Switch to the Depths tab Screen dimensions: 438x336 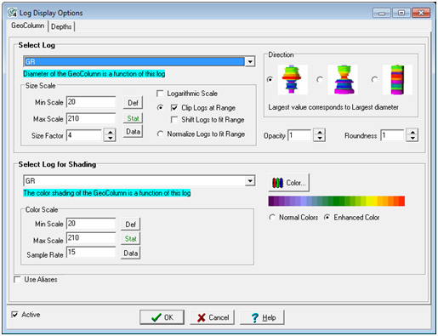tap(61, 26)
